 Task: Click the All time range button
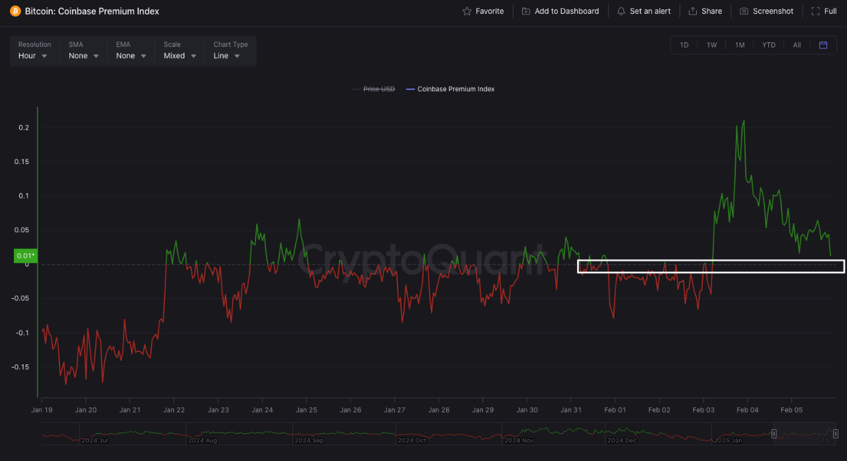pos(797,45)
